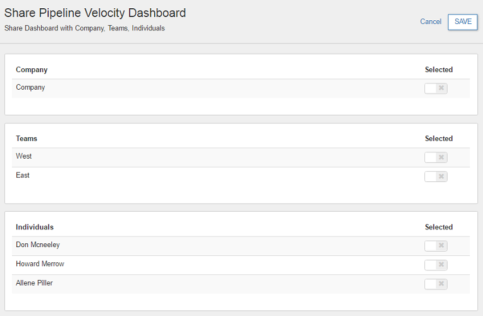483x316 pixels.
Task: Switch on Howard Merrow's selected toggle
Action: click(436, 265)
